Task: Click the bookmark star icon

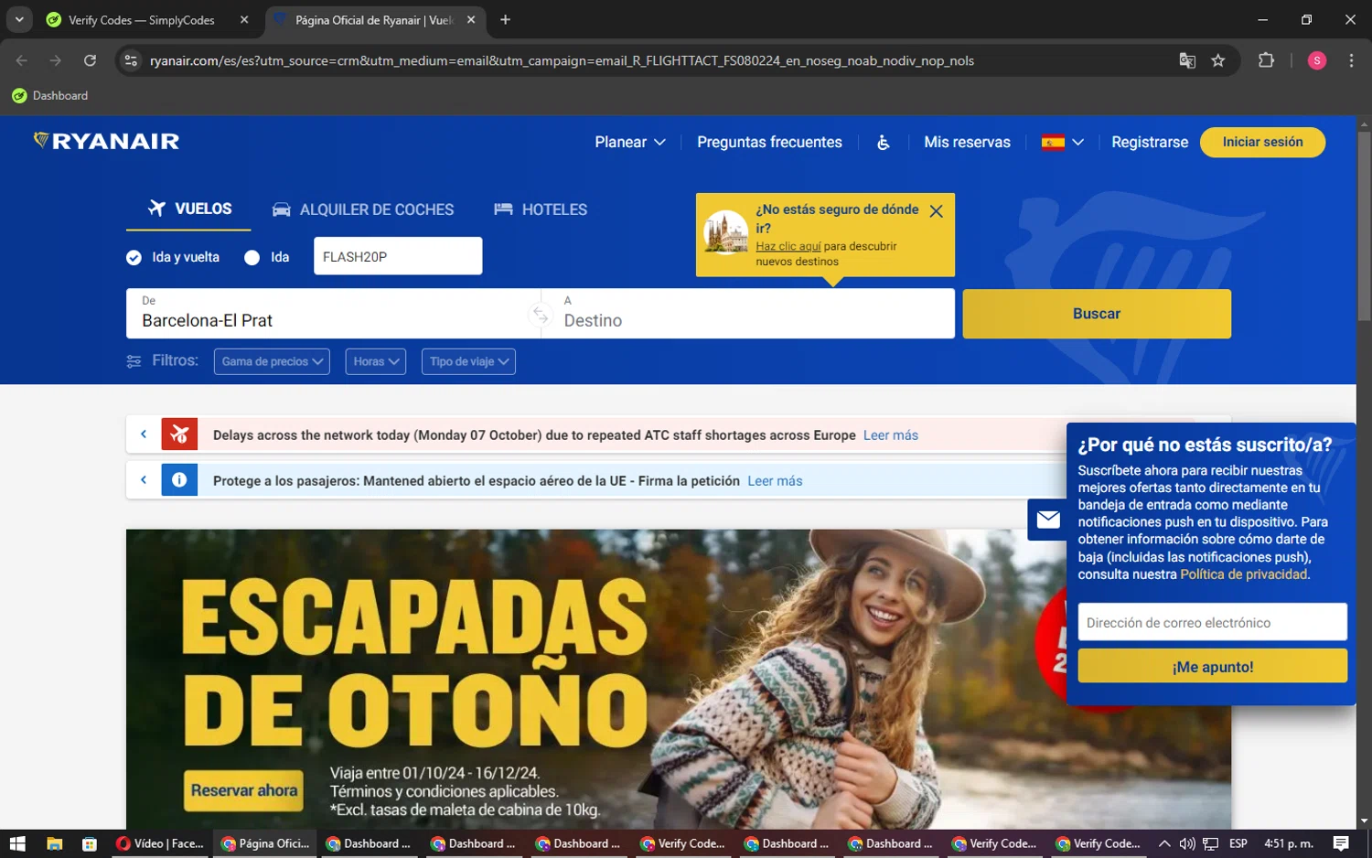Action: (x=1217, y=60)
